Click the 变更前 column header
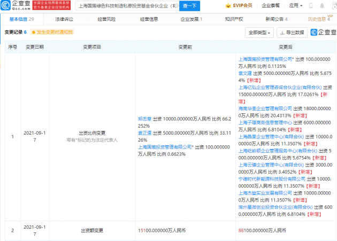Viewport: 337px width, 241px height. click(x=185, y=47)
